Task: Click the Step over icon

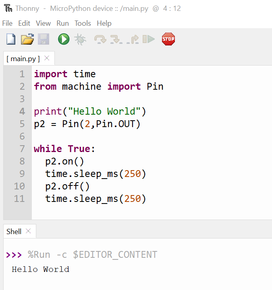Action: tap(100, 39)
